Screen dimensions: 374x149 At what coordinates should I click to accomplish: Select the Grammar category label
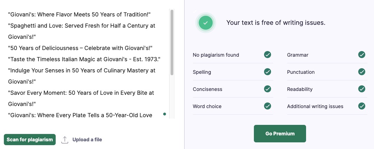298,55
